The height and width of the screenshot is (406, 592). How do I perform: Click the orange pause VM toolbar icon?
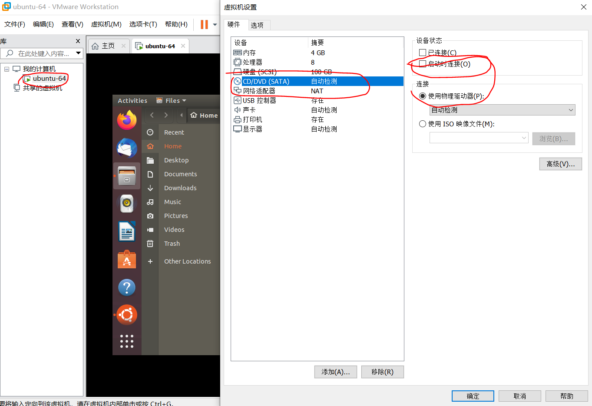[x=204, y=24]
